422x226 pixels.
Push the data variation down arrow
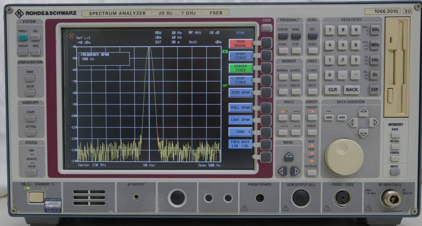363,133
